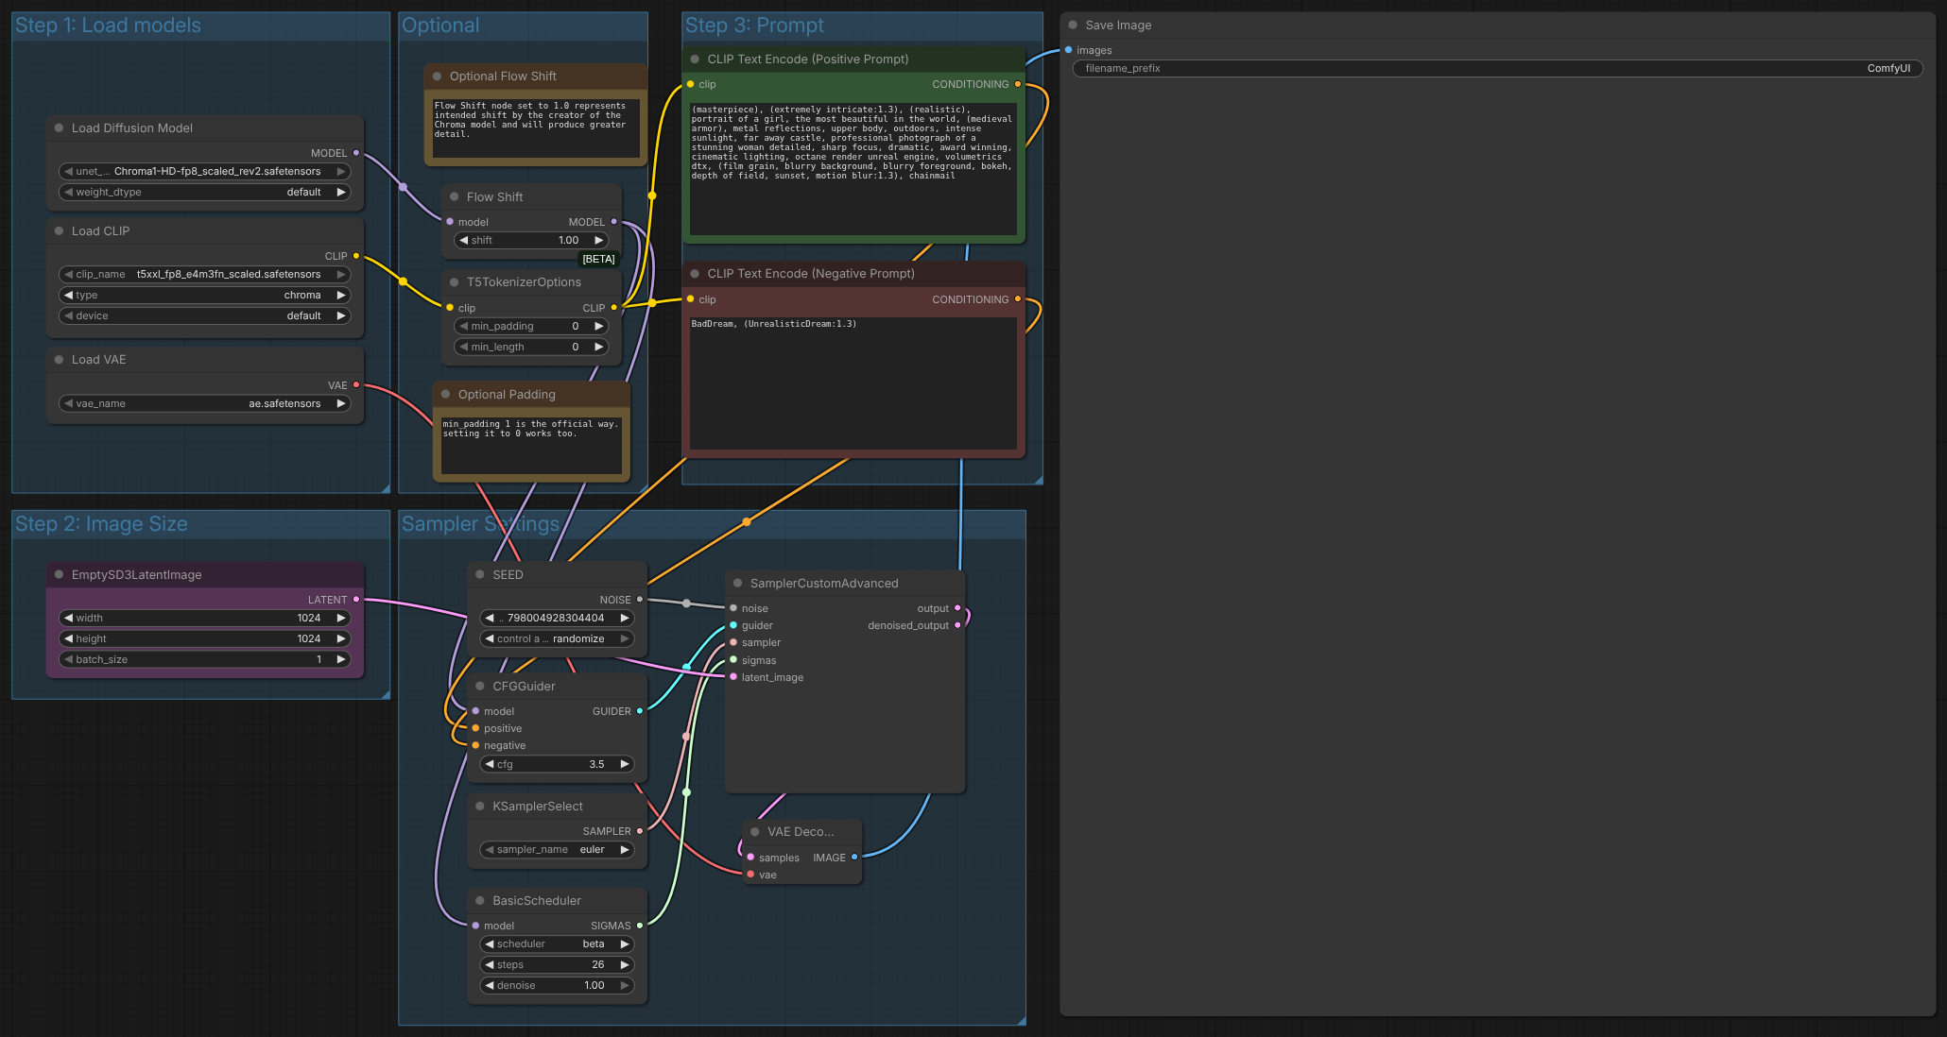Screen dimensions: 1947x1037
Task: Click the SamplerCustomAdvanced node collapse dot
Action: (738, 584)
